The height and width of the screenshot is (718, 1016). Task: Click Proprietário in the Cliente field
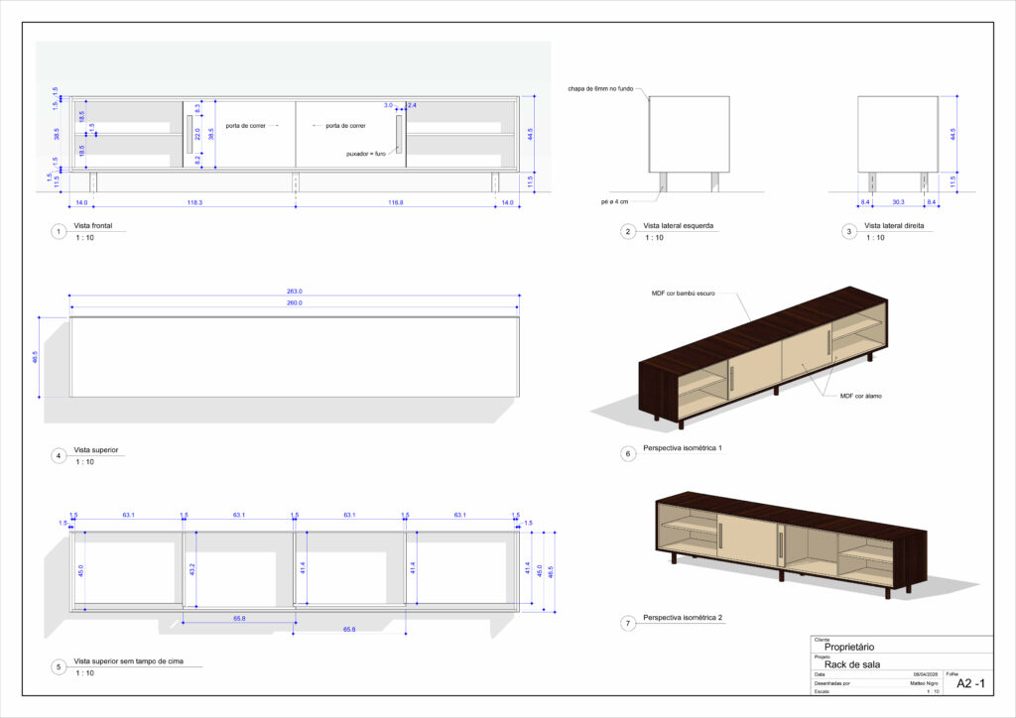(x=848, y=645)
